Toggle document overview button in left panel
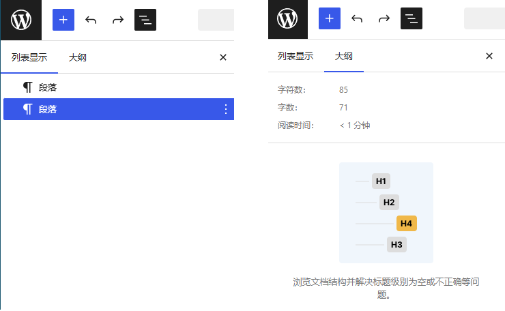The height and width of the screenshot is (311, 505). pos(145,20)
